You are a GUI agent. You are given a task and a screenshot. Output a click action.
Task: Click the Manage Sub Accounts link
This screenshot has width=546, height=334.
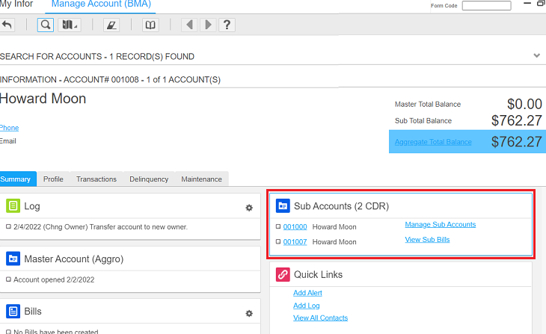440,224
